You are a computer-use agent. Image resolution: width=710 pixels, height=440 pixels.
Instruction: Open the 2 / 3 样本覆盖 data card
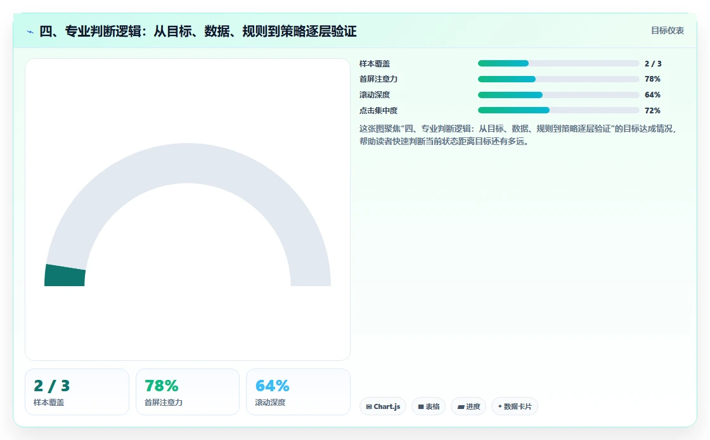[77, 392]
